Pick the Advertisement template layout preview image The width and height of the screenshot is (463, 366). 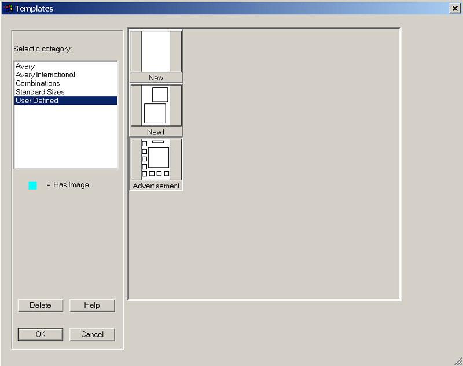156,159
